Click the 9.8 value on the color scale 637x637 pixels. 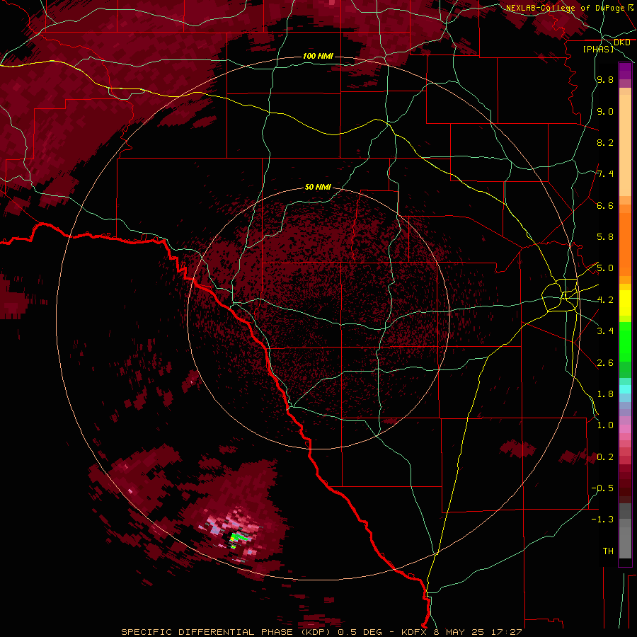click(605, 80)
